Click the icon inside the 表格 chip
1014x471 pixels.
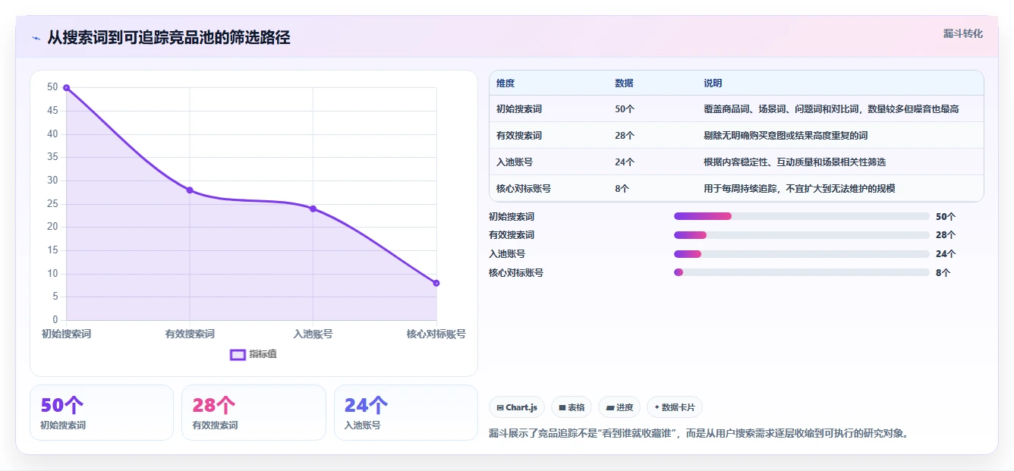[562, 407]
